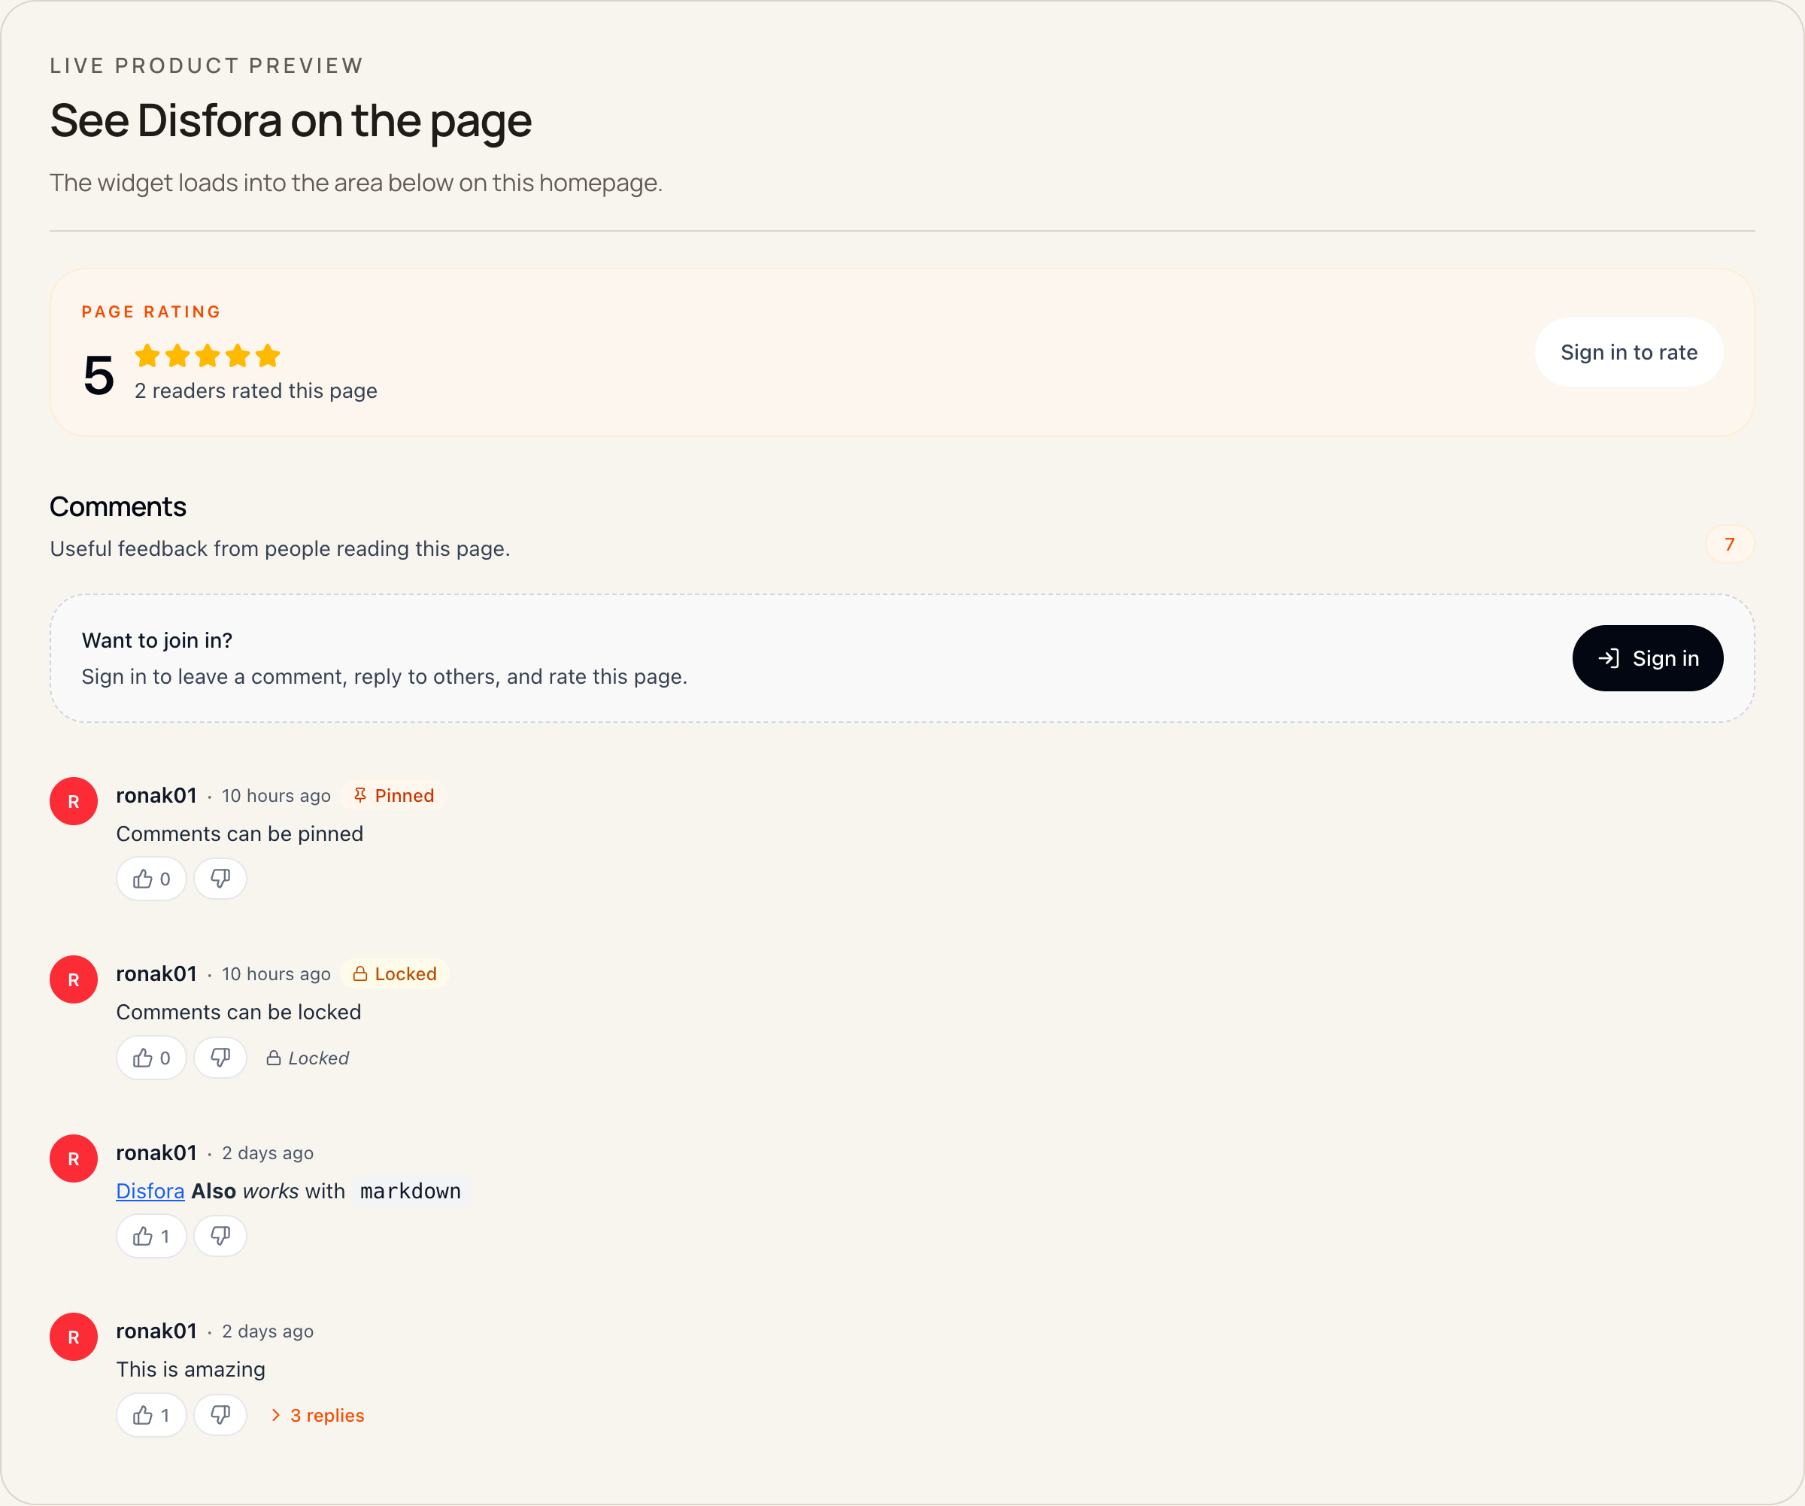The image size is (1805, 1506).
Task: Click the avatar beside "This is amazing"
Action: click(x=73, y=1337)
